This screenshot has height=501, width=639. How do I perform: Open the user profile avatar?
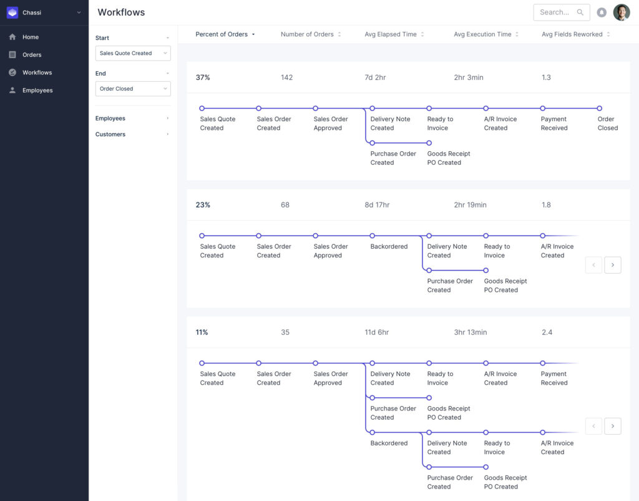pos(622,12)
